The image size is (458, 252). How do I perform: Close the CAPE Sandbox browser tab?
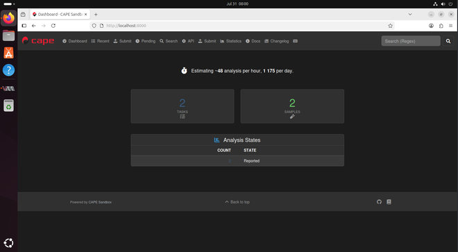click(x=85, y=15)
